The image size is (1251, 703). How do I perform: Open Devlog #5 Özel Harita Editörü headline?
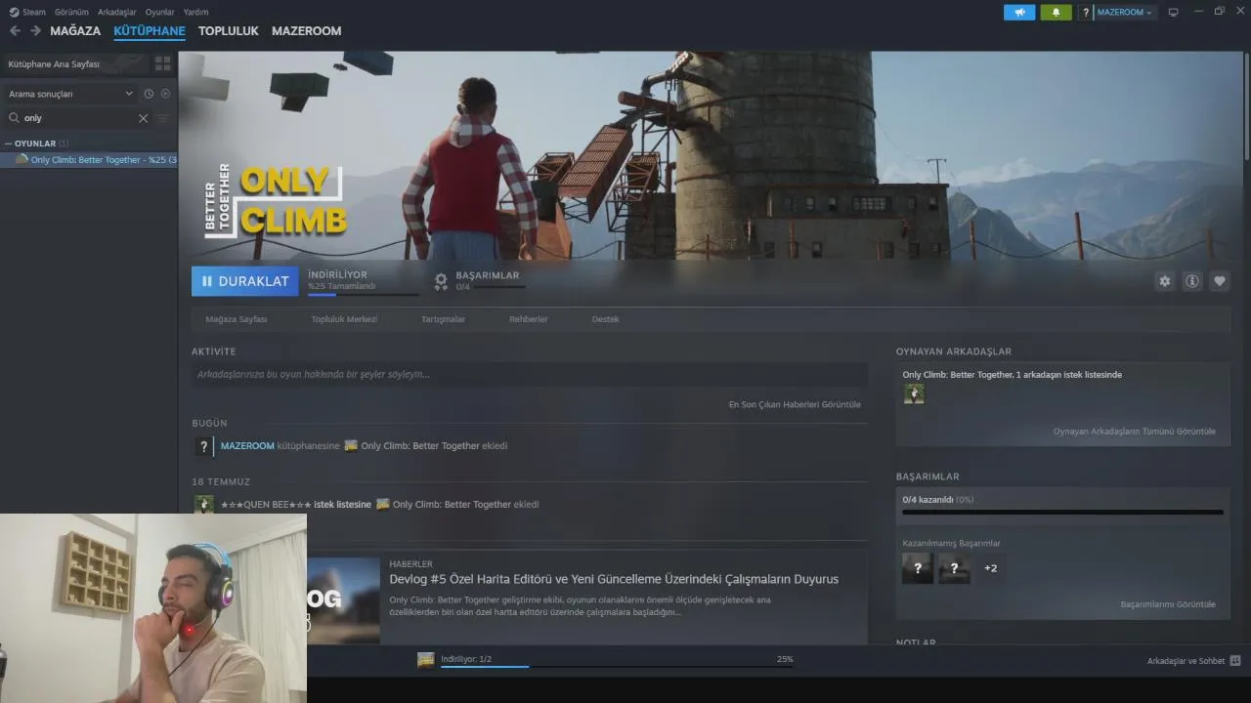[614, 579]
